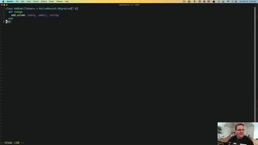
Task: Click the '7.0' version number
Action: click(74, 8)
